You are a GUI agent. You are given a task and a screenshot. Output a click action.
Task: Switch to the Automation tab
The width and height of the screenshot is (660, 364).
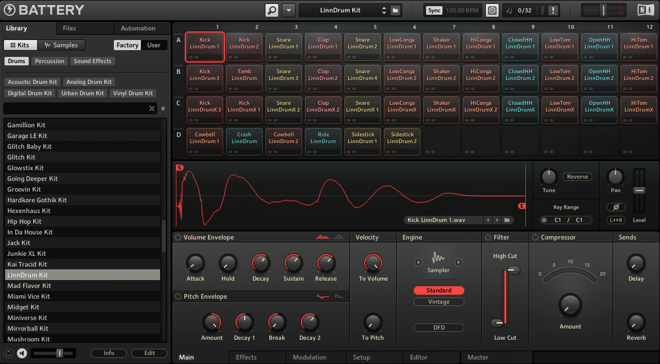[x=138, y=28]
